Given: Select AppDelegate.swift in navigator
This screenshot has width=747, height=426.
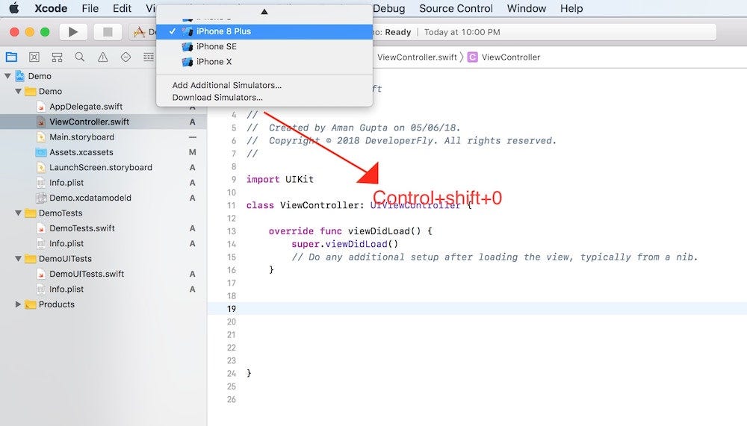Looking at the screenshot, I should point(86,107).
